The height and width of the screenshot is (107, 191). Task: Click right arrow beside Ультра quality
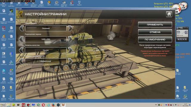70,50
